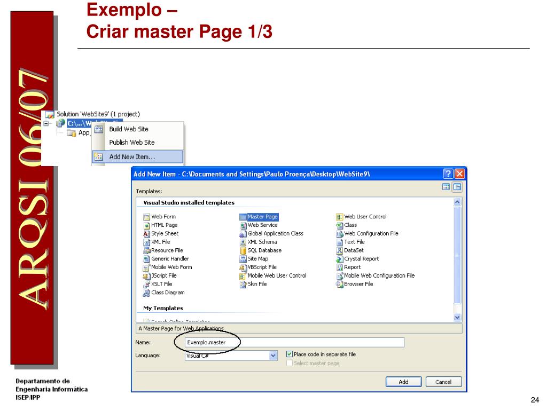Screen dimensions: 547x410
Task: Select the Class Diagram template icon
Action: pos(146,293)
